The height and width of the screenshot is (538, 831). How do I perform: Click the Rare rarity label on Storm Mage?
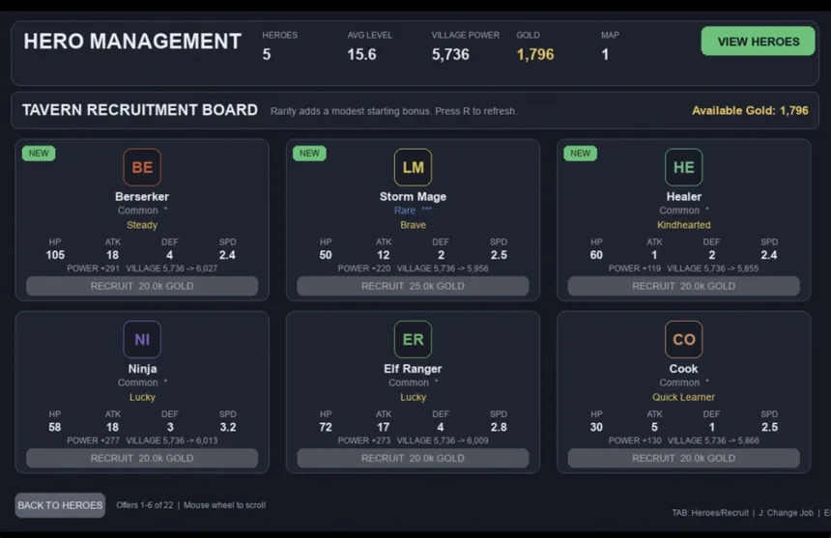pyautogui.click(x=405, y=211)
